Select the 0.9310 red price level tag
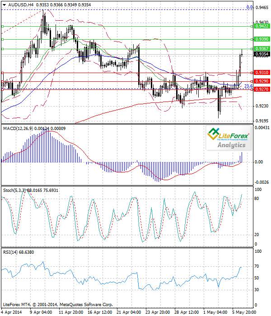 pos(262,72)
